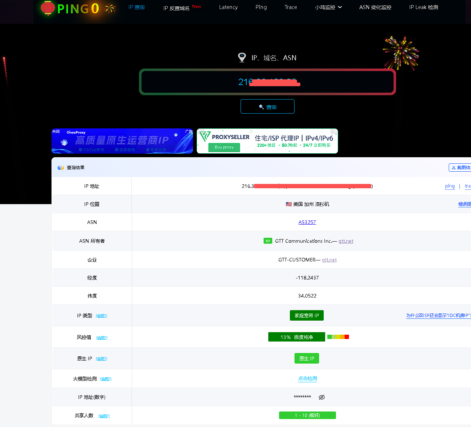Open the 风控值 explanation link

[102, 338]
